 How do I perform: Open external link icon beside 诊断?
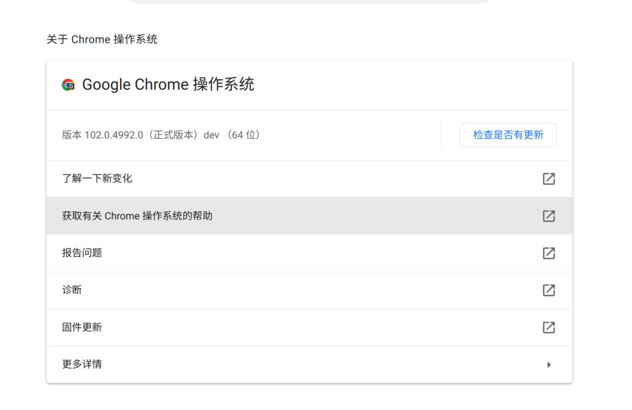pyautogui.click(x=548, y=290)
